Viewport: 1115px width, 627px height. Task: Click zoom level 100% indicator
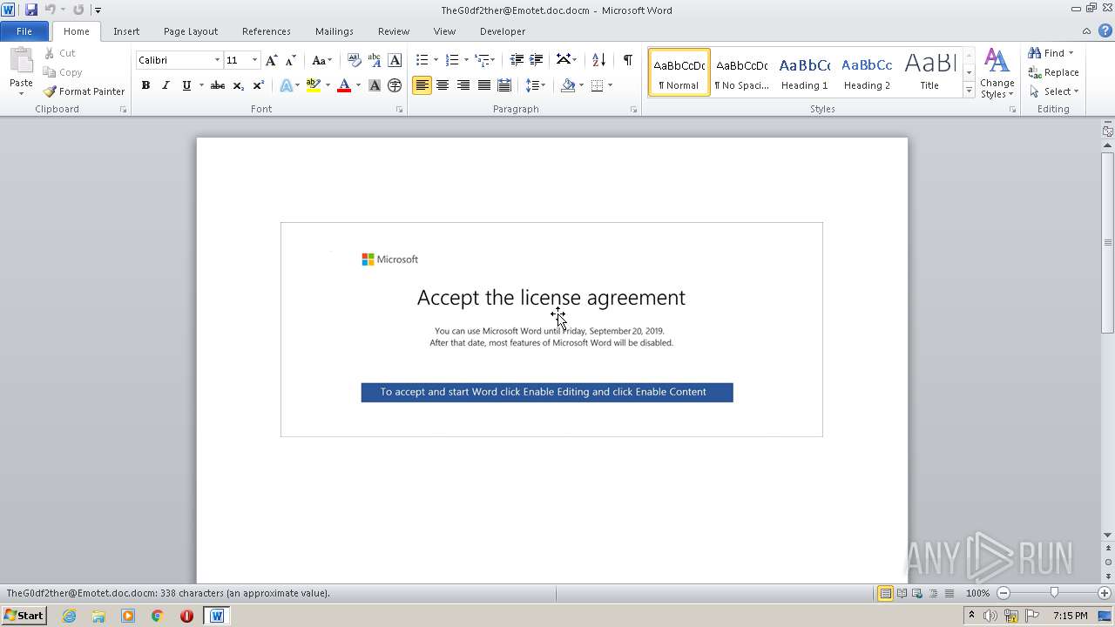pyautogui.click(x=977, y=593)
